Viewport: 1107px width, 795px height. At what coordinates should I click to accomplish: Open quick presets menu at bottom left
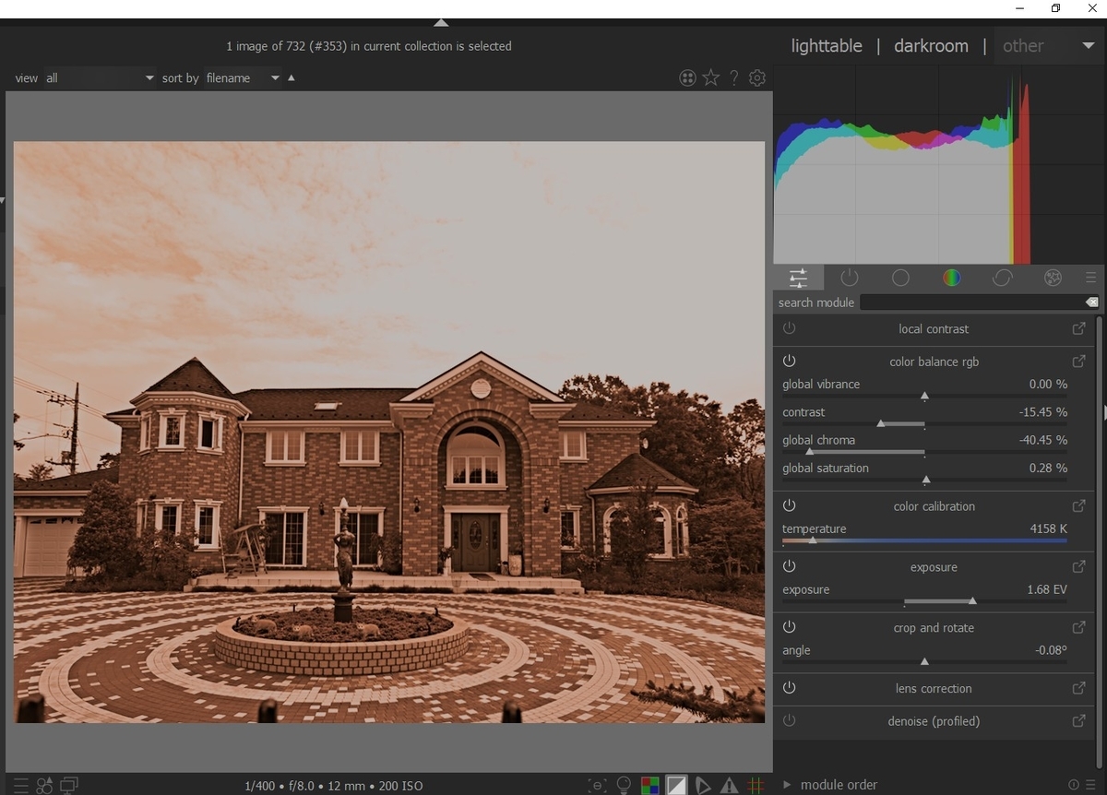tap(20, 786)
